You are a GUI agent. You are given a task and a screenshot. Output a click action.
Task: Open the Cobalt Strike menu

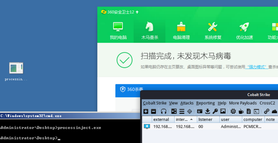tap(155, 103)
